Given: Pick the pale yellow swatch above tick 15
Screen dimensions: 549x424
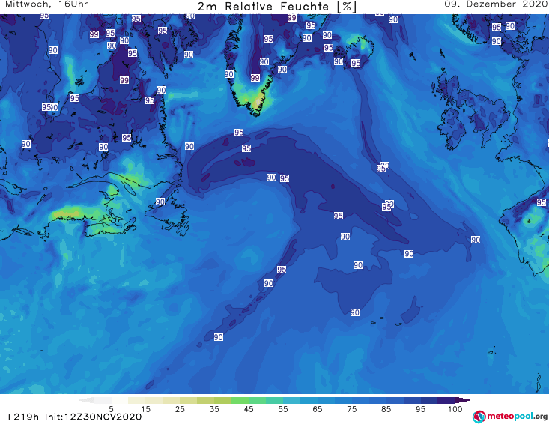Looking at the screenshot, I should pyautogui.click(x=137, y=400).
